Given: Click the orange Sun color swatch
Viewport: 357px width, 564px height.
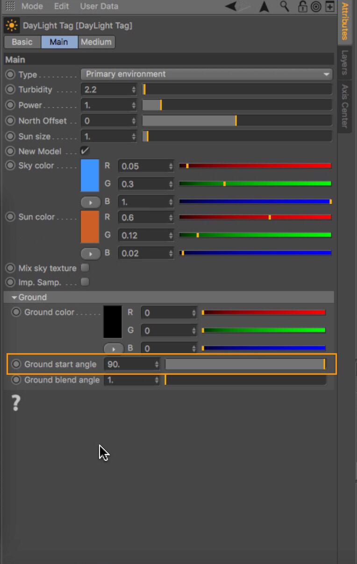Looking at the screenshot, I should [90, 227].
